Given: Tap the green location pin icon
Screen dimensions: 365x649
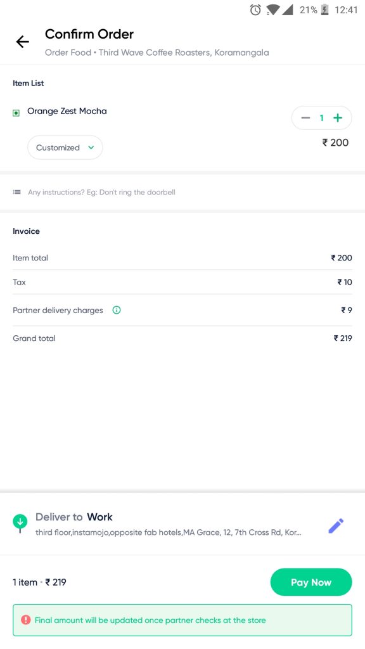Looking at the screenshot, I should pos(20,523).
